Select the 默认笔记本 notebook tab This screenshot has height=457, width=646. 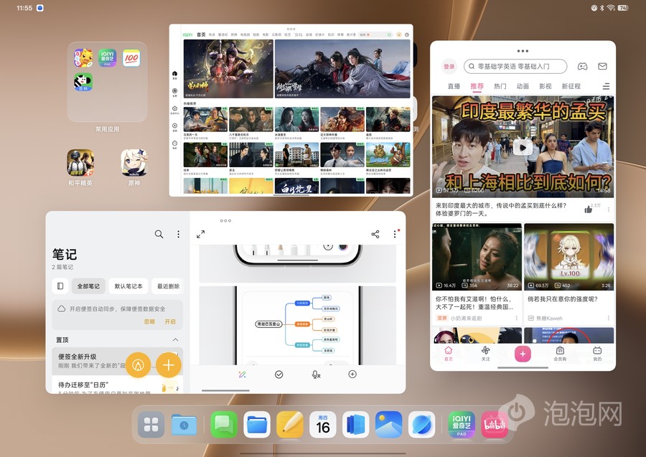pyautogui.click(x=129, y=286)
